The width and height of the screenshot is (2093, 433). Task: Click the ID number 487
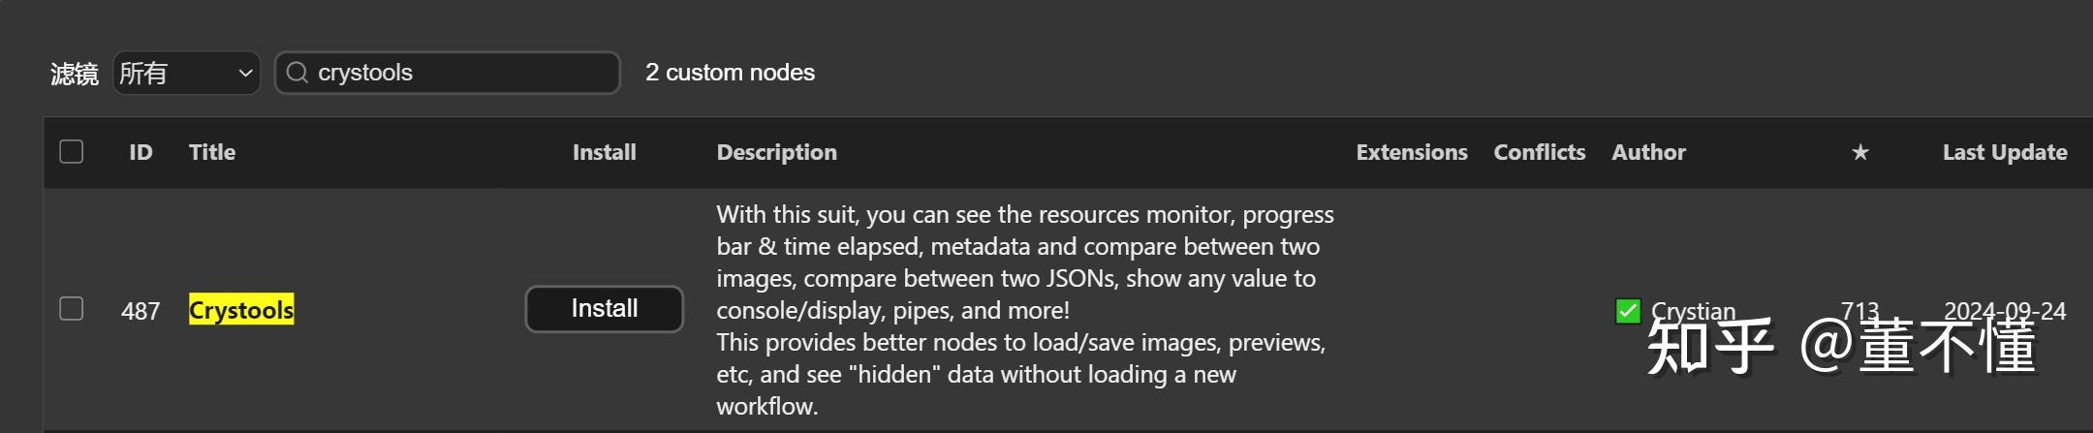[141, 311]
